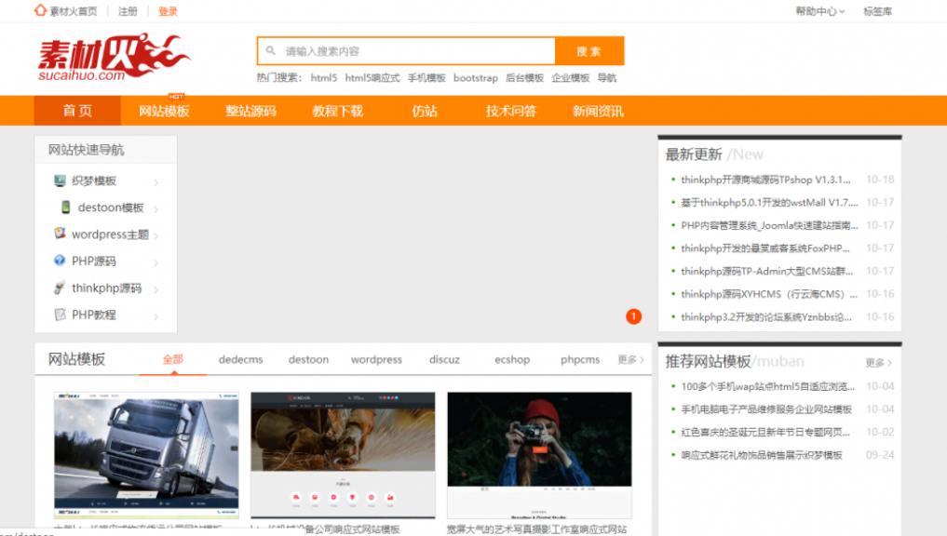
Task: Open the truck logistics template thumbnail
Action: (x=146, y=455)
